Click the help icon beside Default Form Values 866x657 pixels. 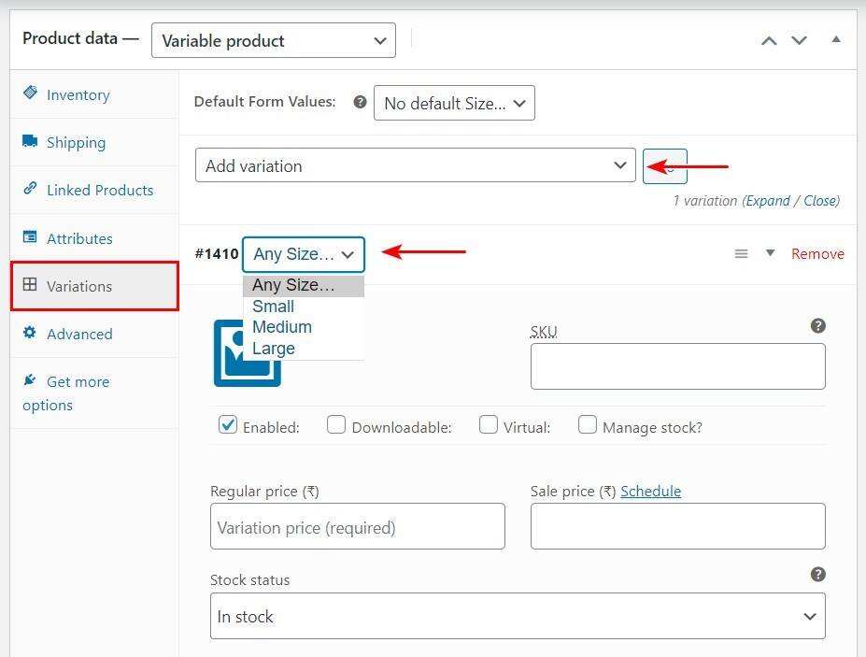pos(360,102)
